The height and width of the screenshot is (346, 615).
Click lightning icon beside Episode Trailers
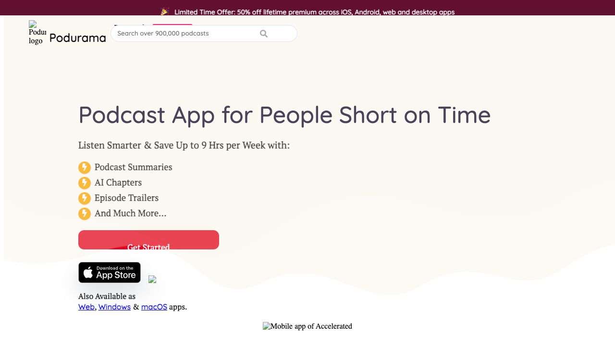[x=85, y=198]
